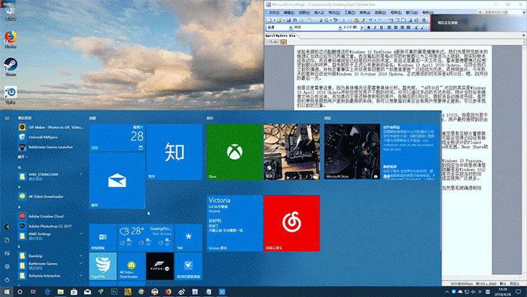This screenshot has width=527, height=297.
Task: Expand the Bohemia Interactive folder
Action: point(51,275)
